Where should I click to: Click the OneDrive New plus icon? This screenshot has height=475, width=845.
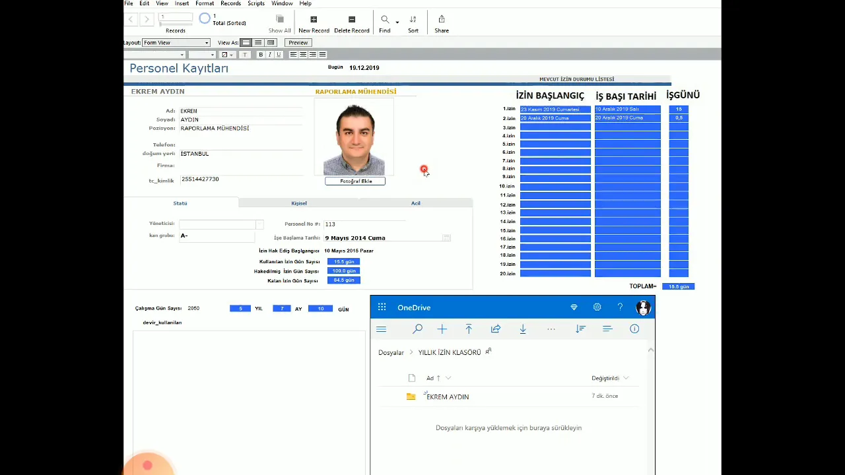442,329
